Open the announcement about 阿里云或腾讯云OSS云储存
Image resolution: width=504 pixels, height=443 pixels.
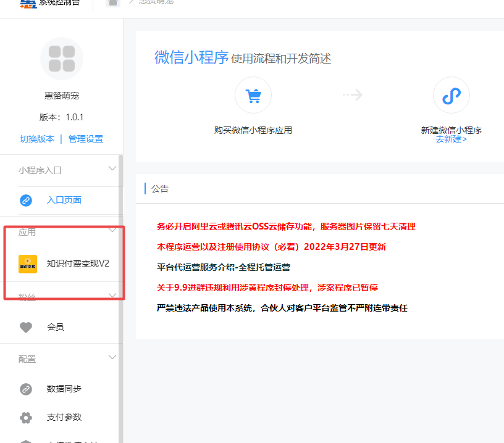(x=286, y=226)
